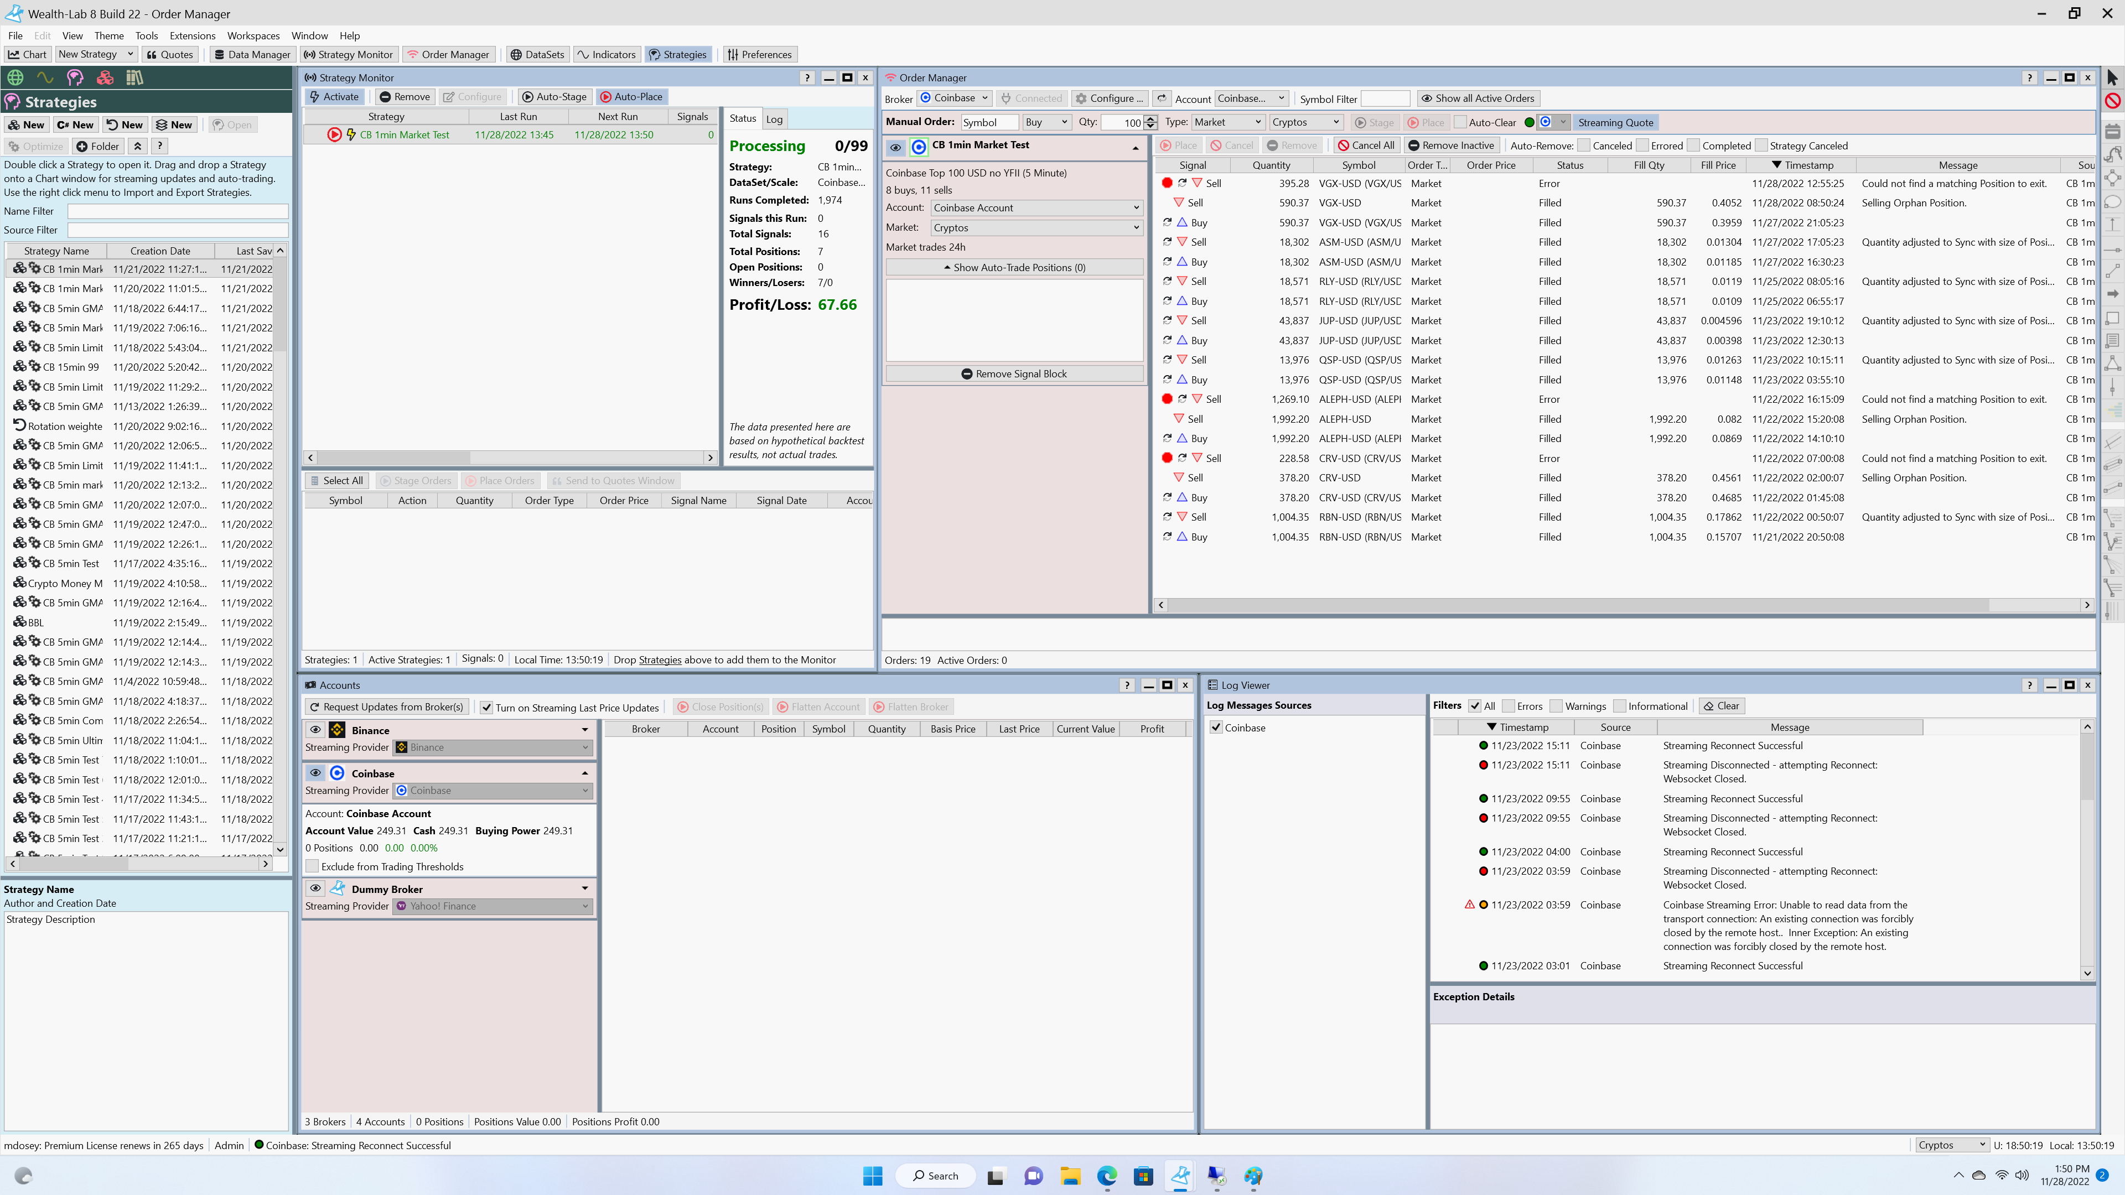Image resolution: width=2125 pixels, height=1195 pixels.
Task: Switch to the Log tab in Strategy Monitor
Action: pos(774,119)
